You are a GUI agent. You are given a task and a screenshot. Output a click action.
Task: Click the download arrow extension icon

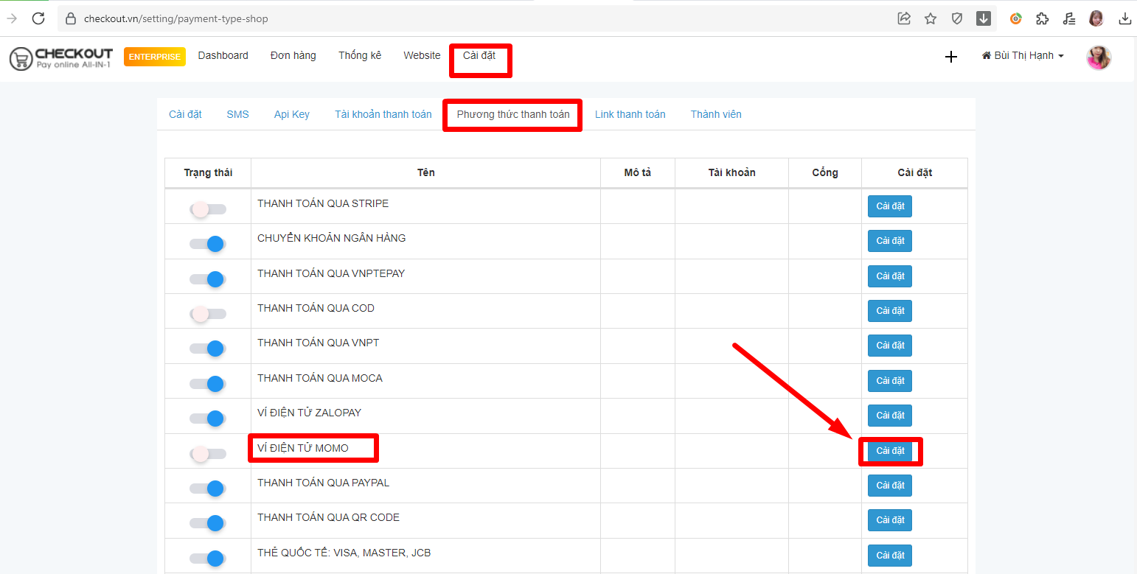click(x=984, y=18)
